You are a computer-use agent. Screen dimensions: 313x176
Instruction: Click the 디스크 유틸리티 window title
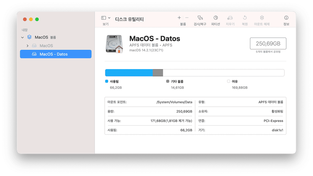coord(129,19)
